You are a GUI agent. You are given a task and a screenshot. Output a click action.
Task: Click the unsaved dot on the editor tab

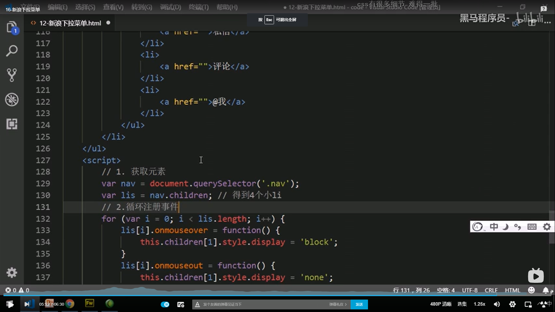108,23
